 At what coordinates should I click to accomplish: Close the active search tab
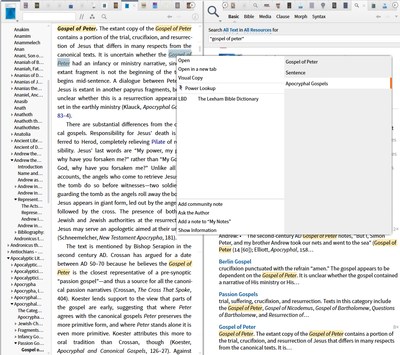click(x=364, y=5)
